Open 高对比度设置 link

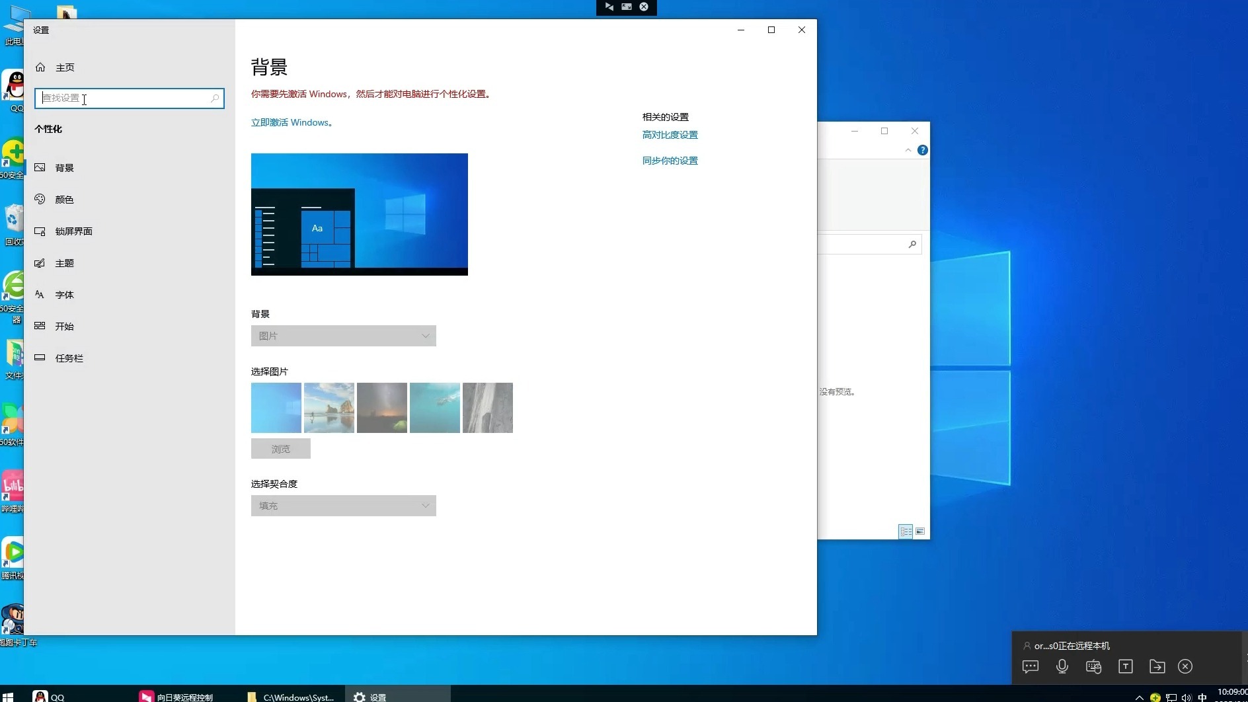click(x=670, y=135)
